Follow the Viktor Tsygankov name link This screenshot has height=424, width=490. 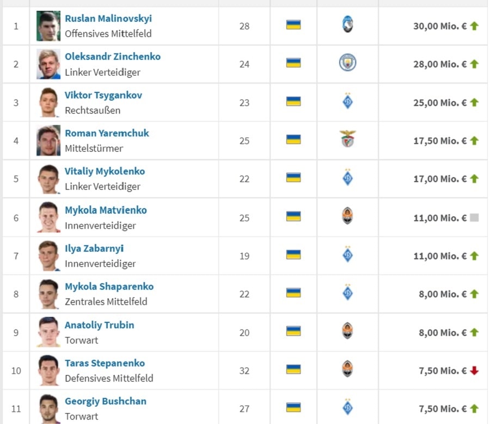pos(103,95)
